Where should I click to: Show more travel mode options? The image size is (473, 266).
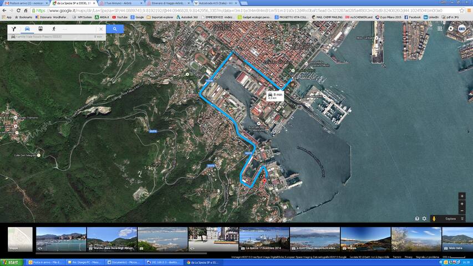(65, 29)
